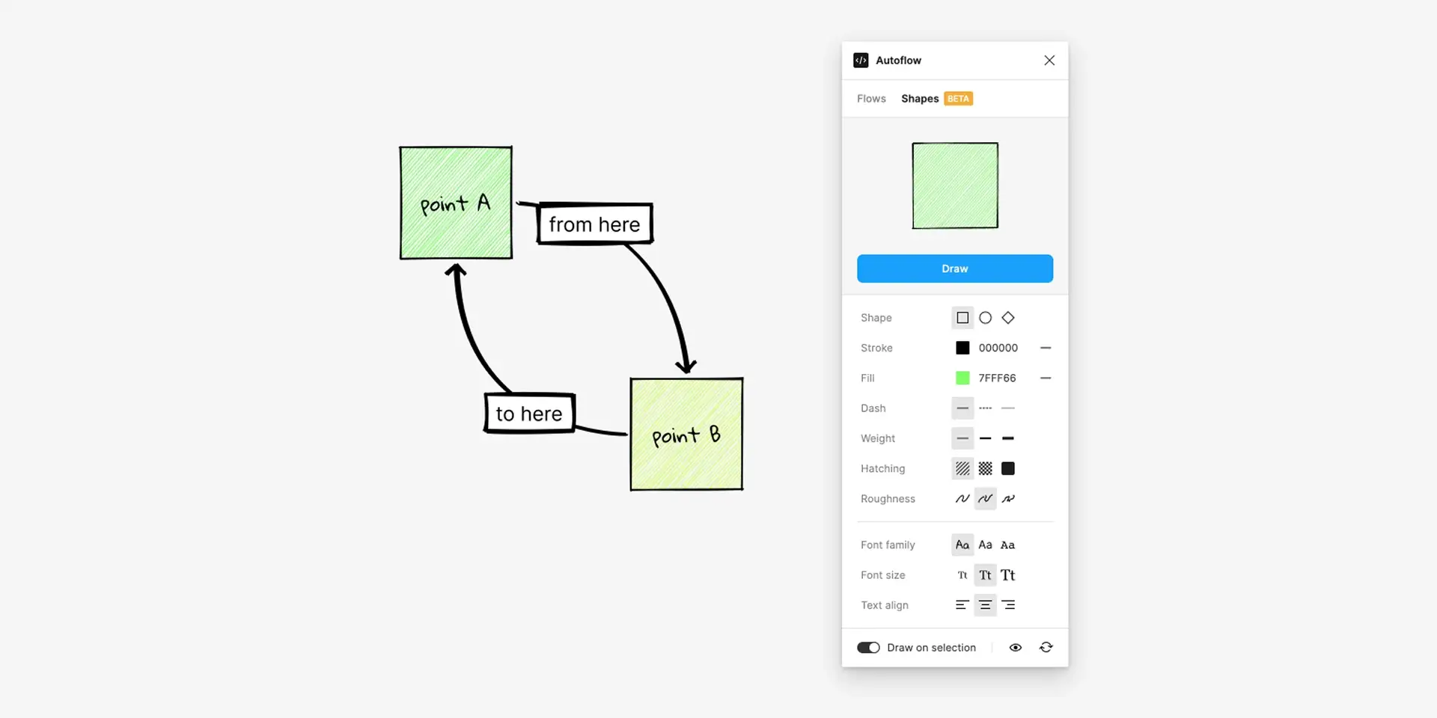
Task: Select the rectangle shape option
Action: [962, 318]
